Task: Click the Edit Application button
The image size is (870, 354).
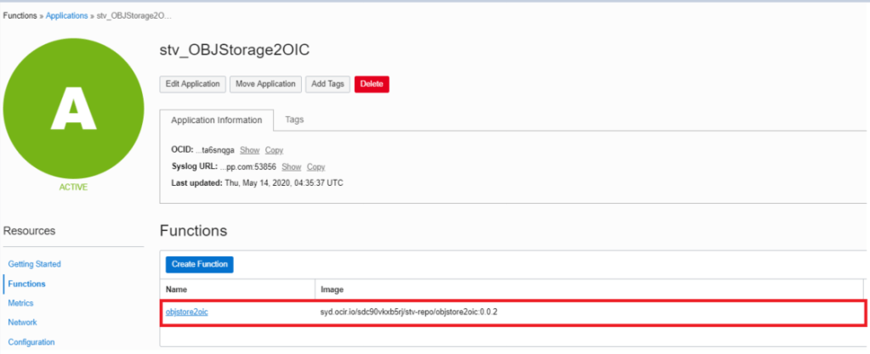Action: pos(192,84)
